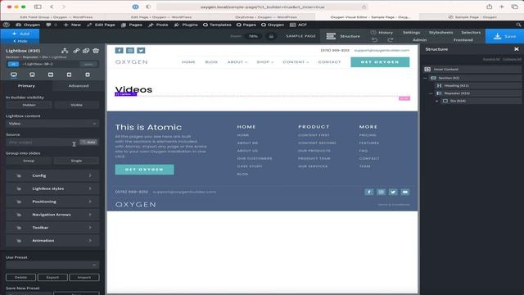Click the Facebook icon in footer

[x=369, y=192]
